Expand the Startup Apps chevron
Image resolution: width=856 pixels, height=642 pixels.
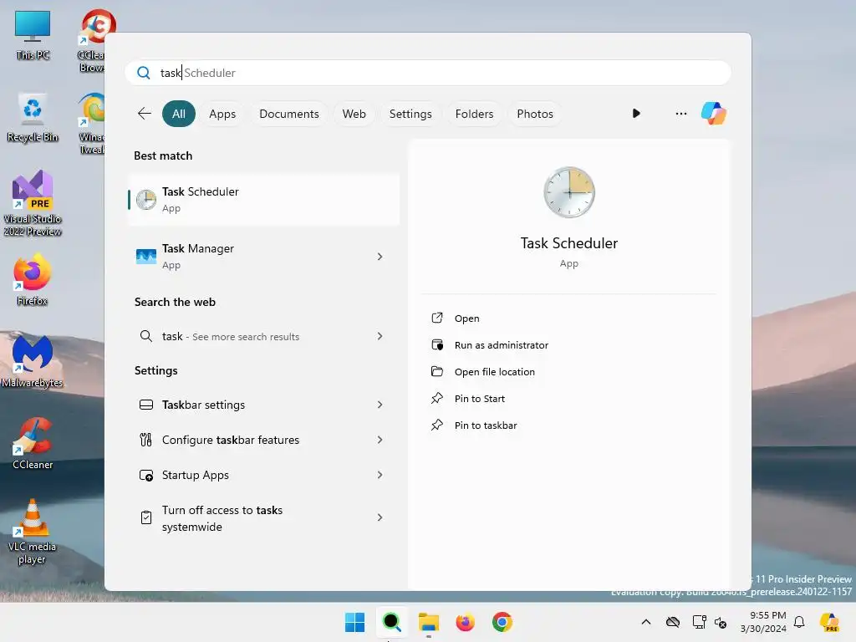pyautogui.click(x=380, y=475)
